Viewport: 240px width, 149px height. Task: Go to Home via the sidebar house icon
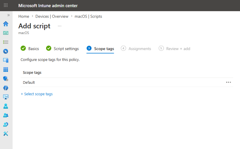[6, 24]
